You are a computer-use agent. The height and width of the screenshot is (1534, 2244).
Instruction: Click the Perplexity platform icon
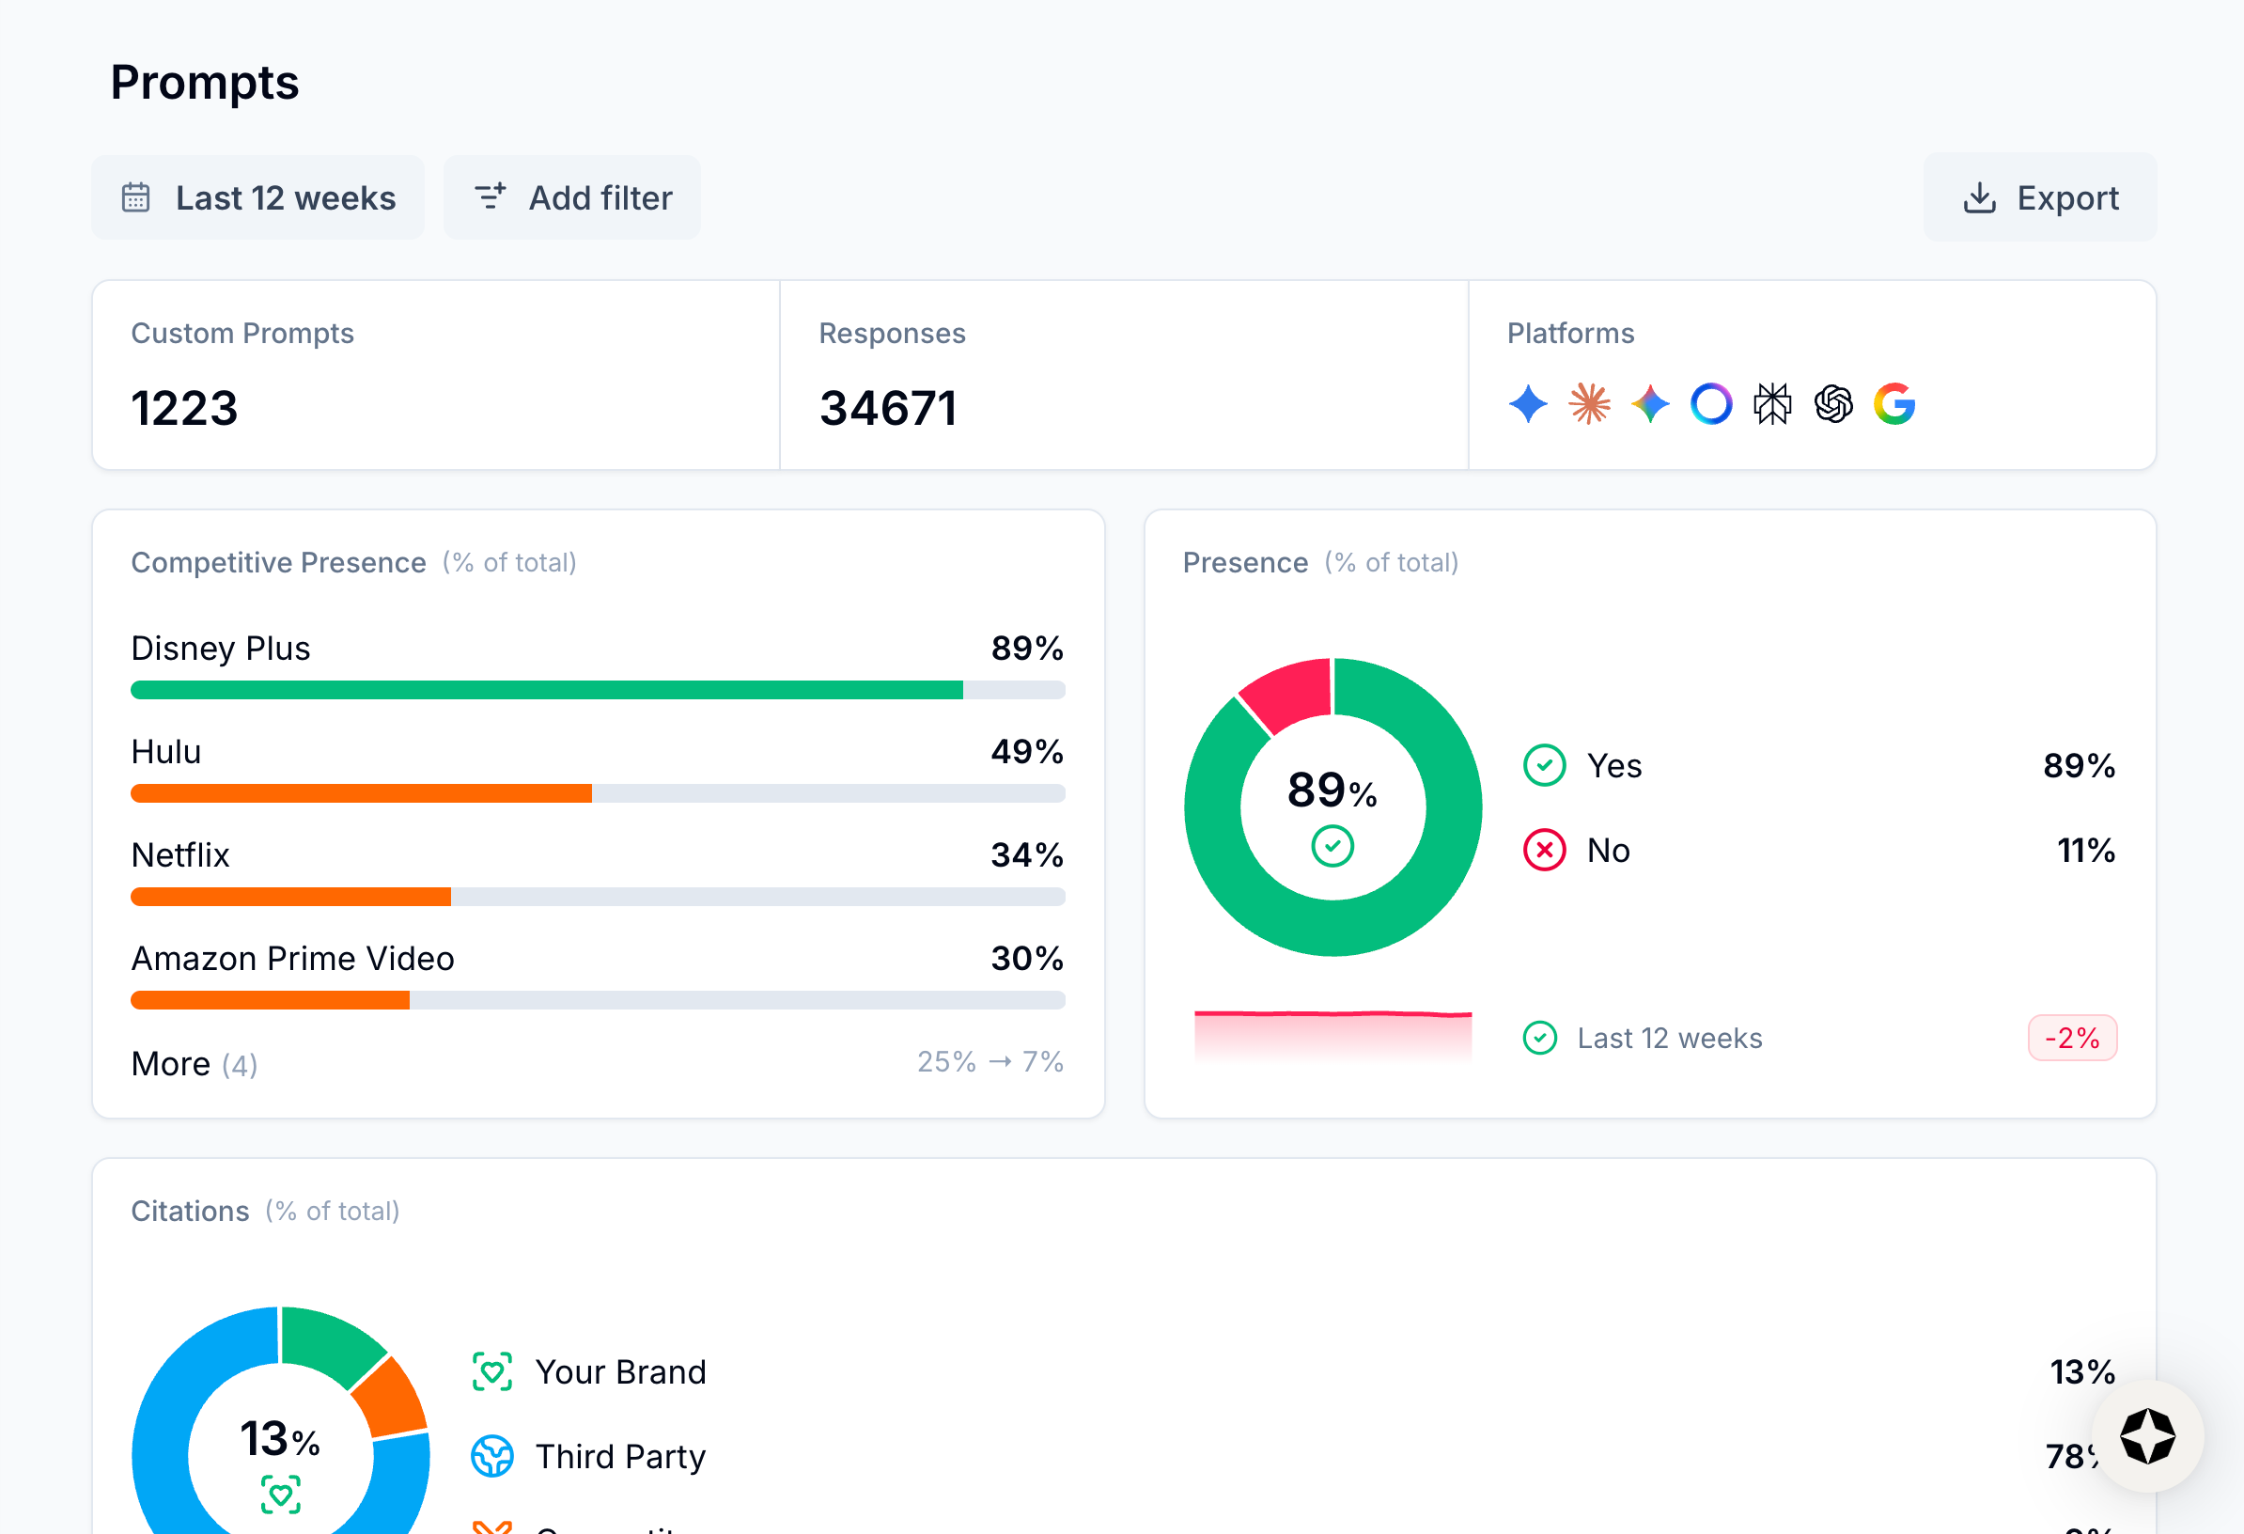coord(1772,404)
